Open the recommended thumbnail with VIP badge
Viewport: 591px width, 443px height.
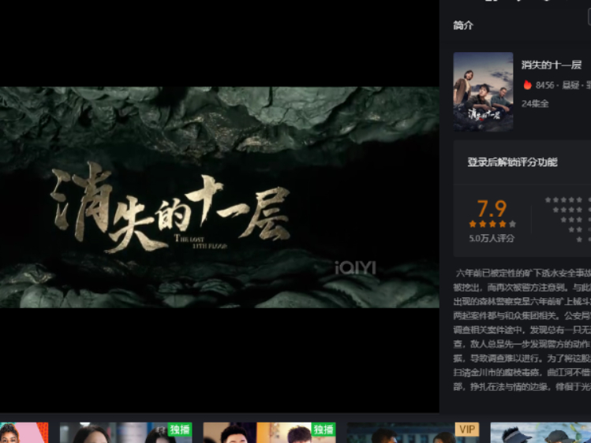[413, 433]
